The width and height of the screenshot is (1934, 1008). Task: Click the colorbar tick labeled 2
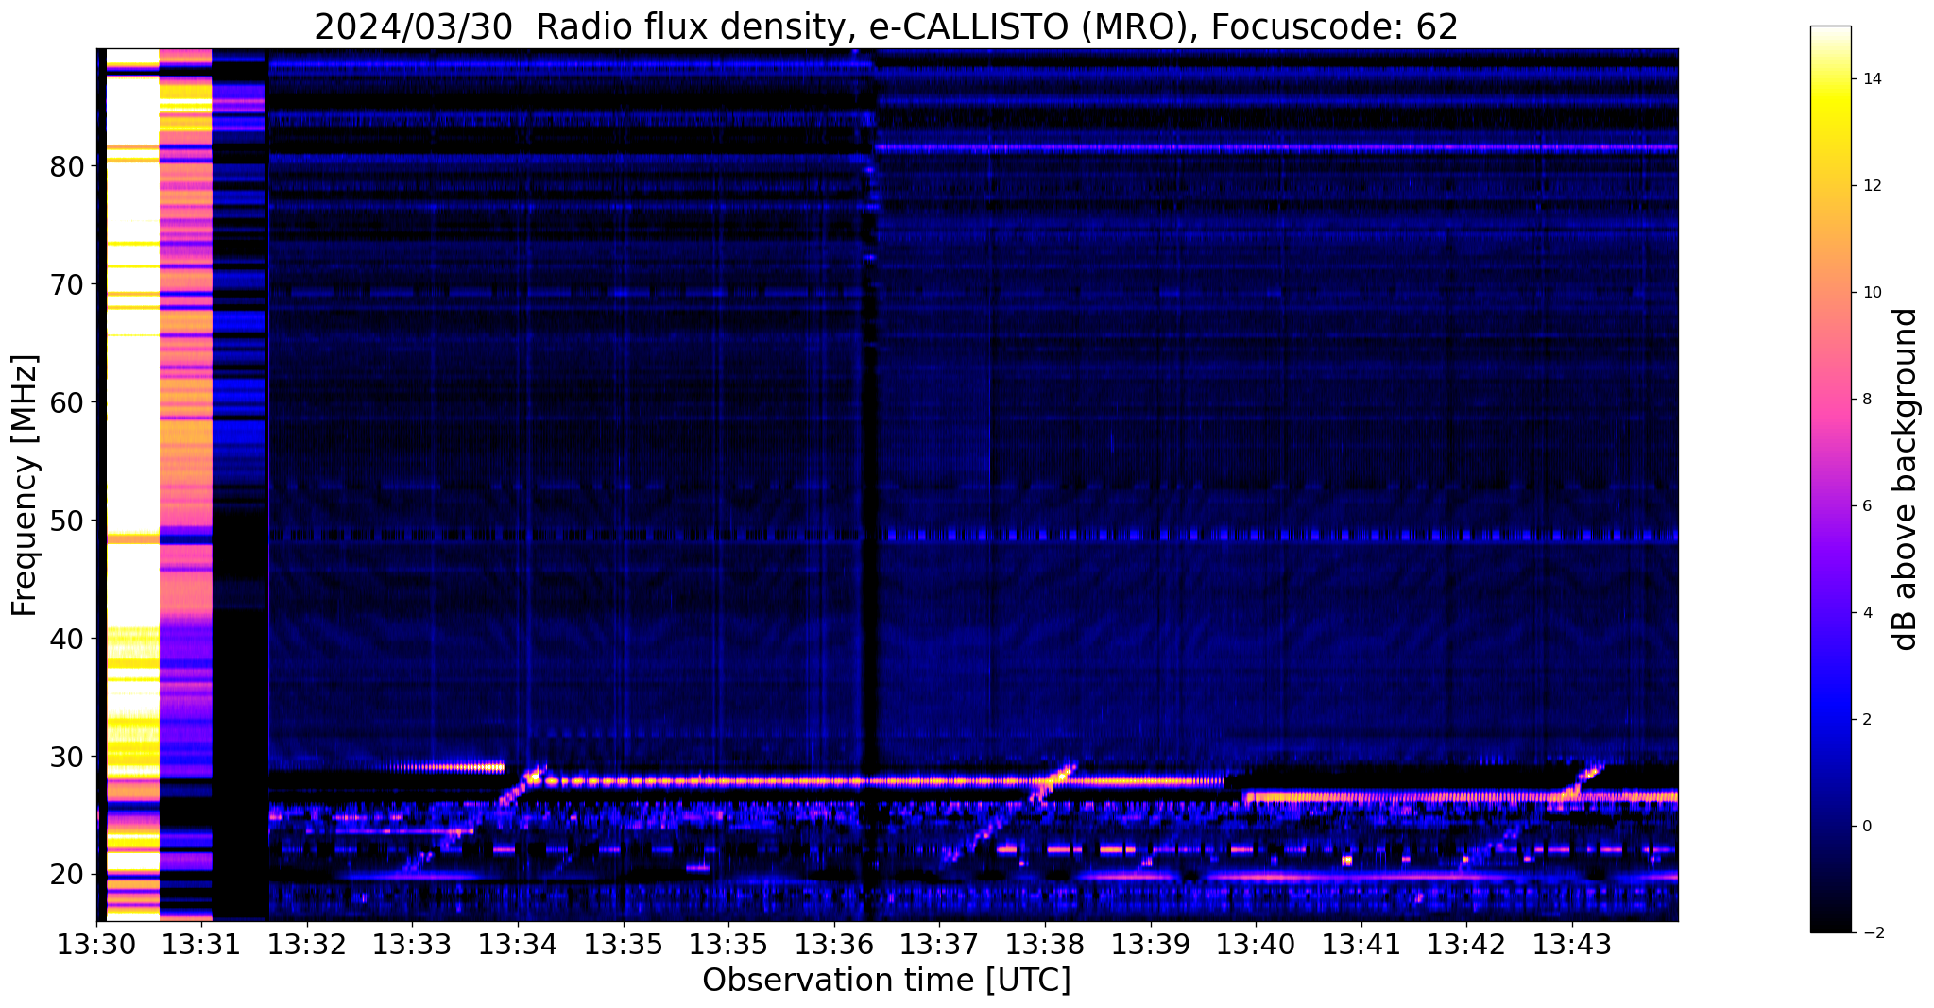(x=1866, y=720)
